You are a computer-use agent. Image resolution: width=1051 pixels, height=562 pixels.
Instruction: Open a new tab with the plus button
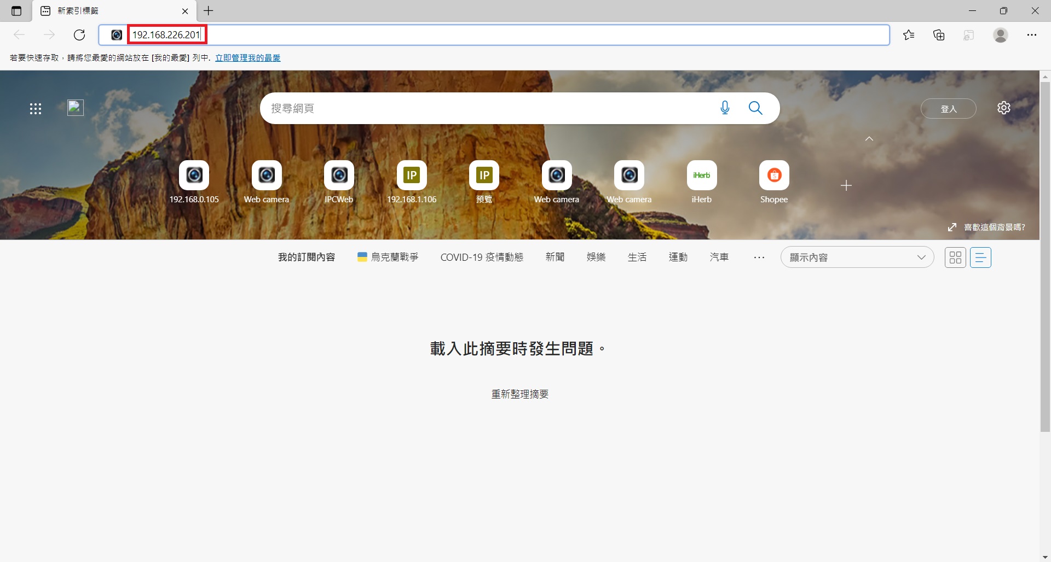point(209,11)
